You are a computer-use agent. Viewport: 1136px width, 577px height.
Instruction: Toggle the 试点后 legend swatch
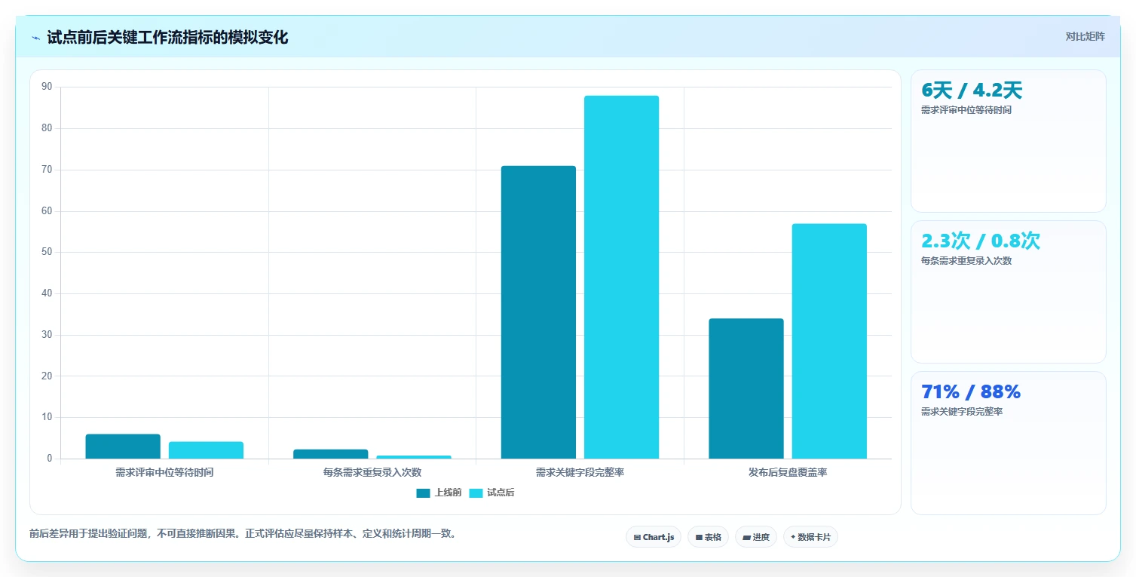[x=476, y=493]
